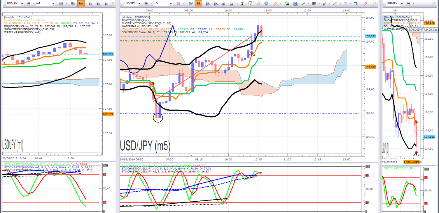The width and height of the screenshot is (439, 213).
Task: Click orange triangle marker at 09:00 on m5 timeline
Action: pos(189,14)
